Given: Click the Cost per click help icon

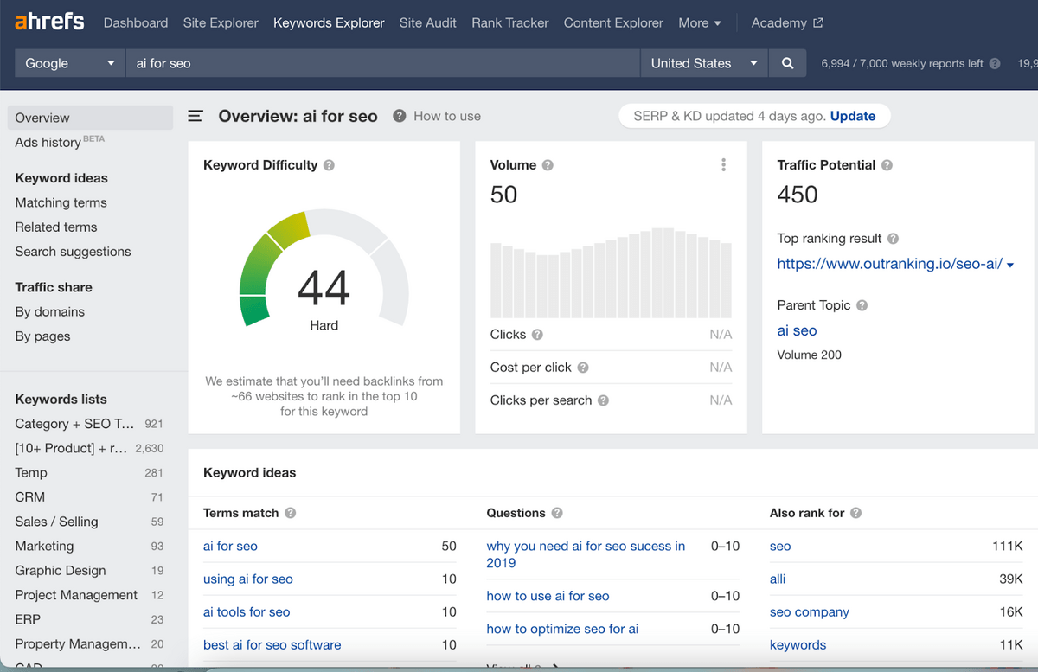Looking at the screenshot, I should [x=583, y=368].
